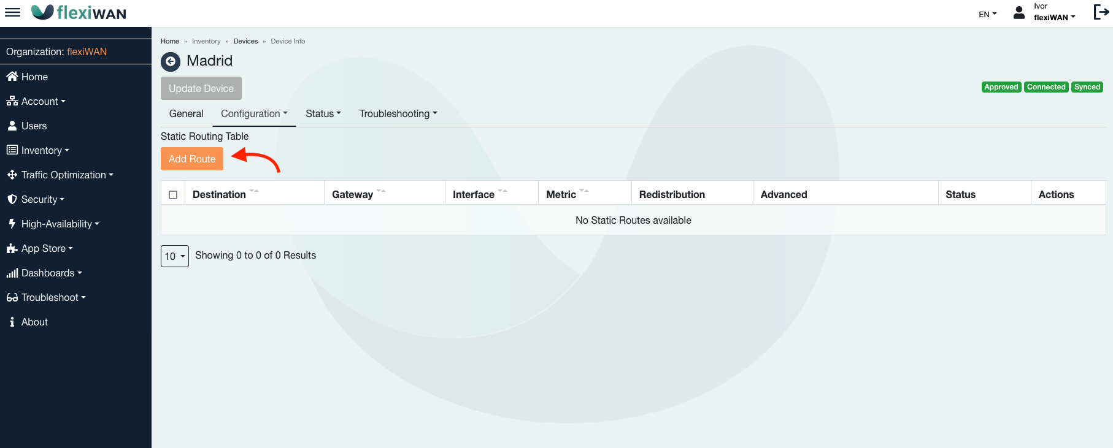Open Home from the sidebar house icon
This screenshot has width=1113, height=448.
coord(12,77)
